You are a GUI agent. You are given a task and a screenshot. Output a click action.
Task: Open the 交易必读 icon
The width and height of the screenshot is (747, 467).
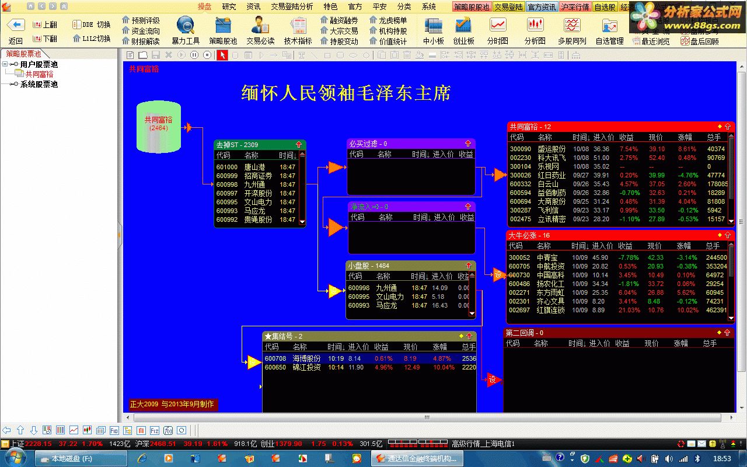(x=260, y=25)
